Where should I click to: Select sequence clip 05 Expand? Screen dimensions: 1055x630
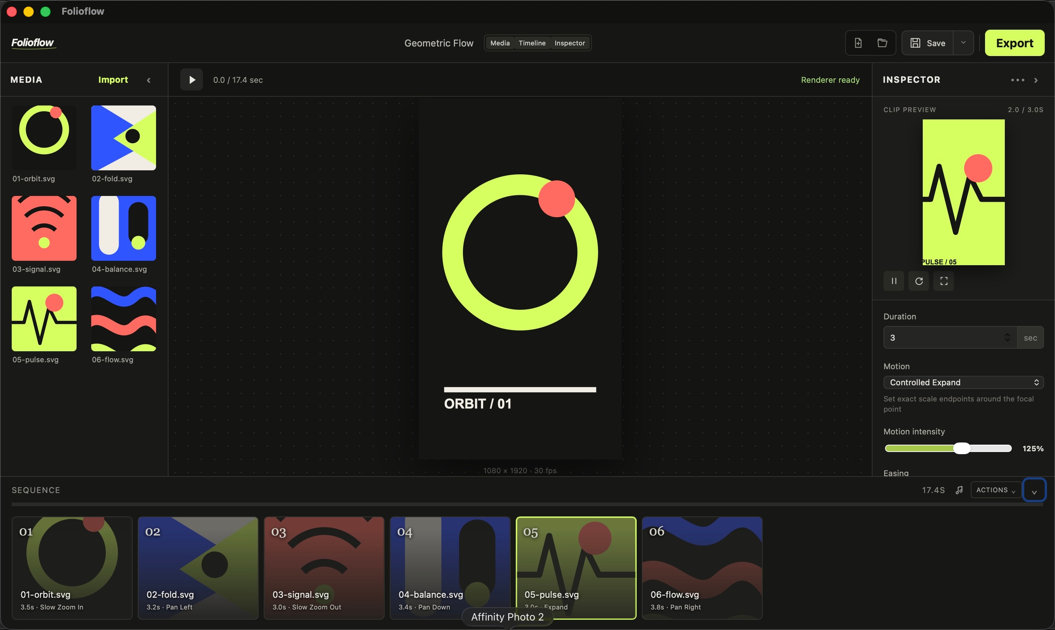[576, 568]
